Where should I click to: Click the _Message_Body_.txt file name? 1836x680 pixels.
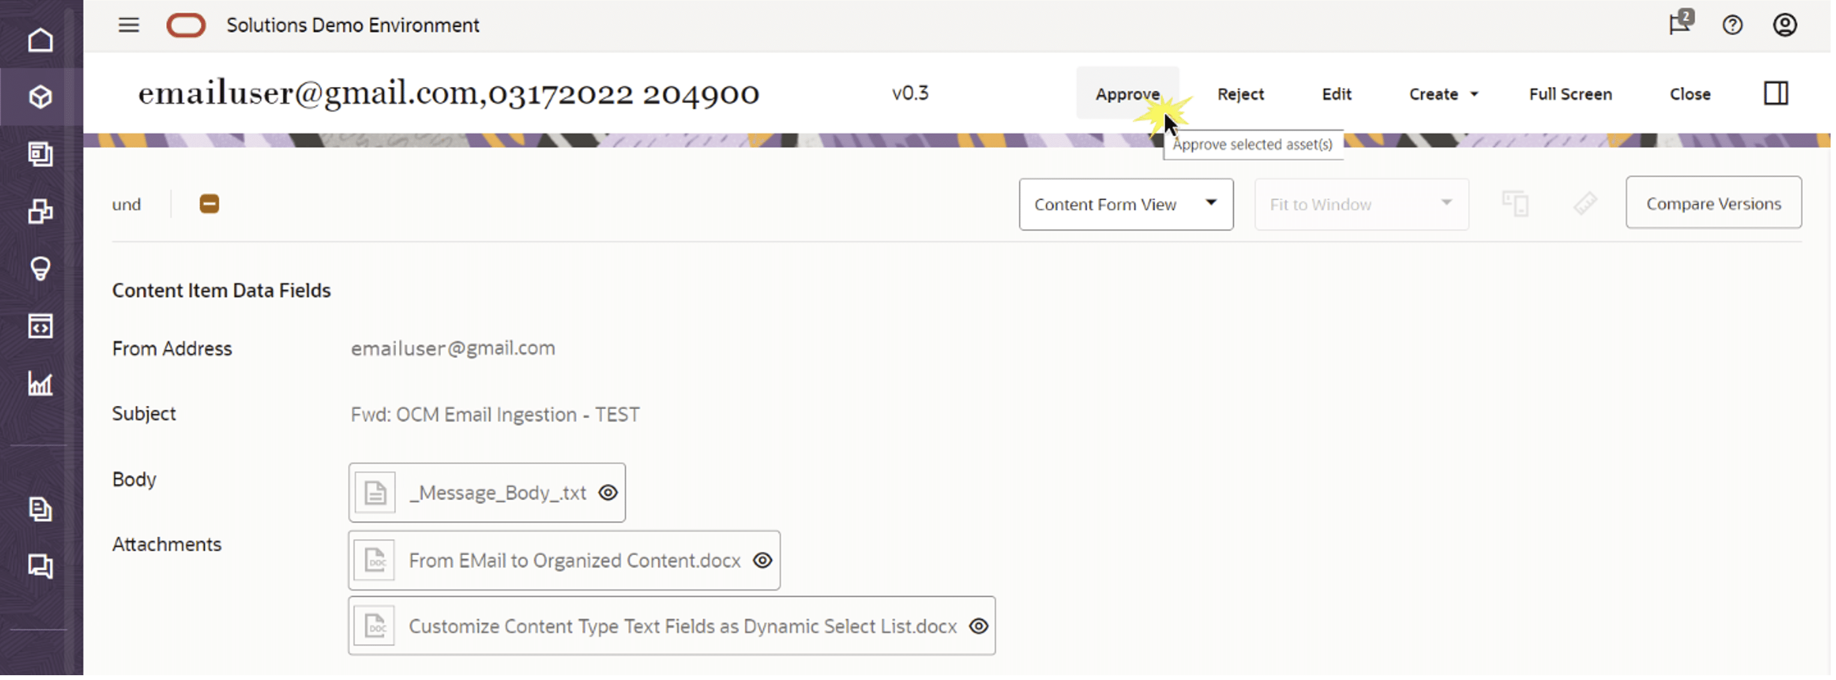[497, 493]
